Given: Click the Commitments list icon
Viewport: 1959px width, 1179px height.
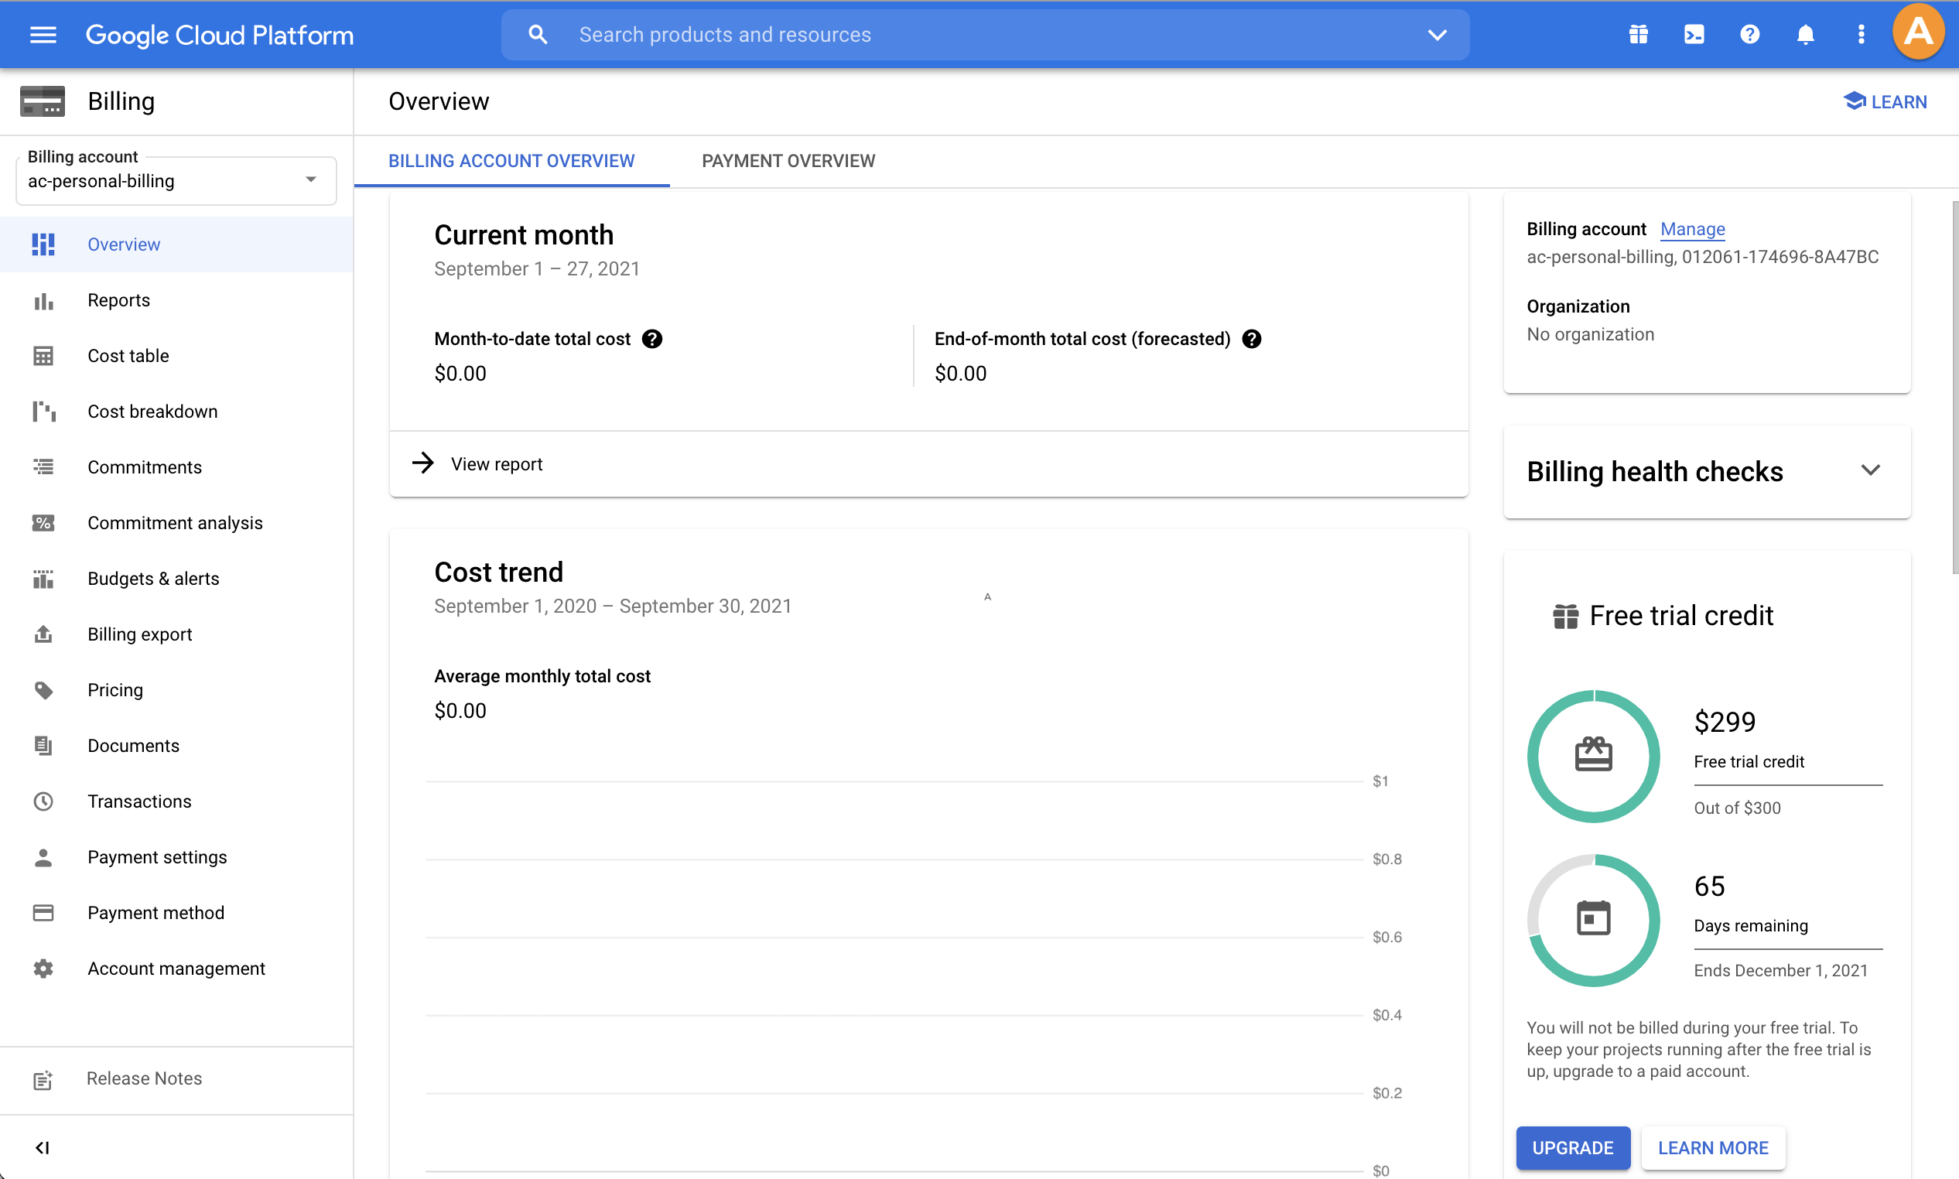Looking at the screenshot, I should 43,467.
